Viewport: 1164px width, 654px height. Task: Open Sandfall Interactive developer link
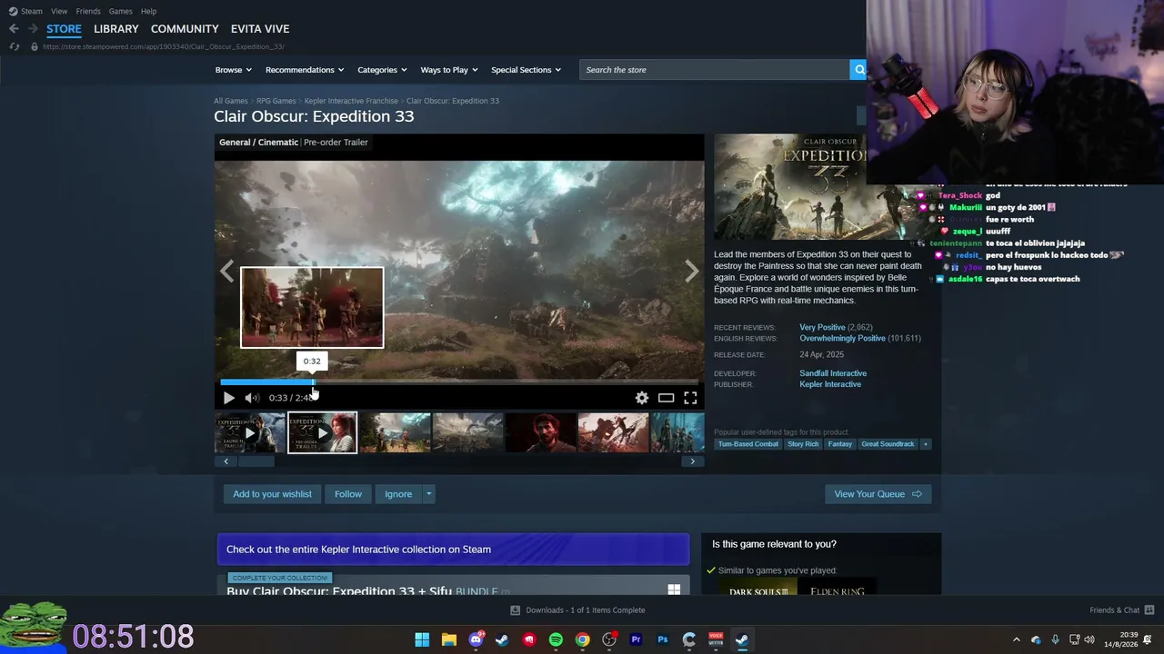coord(833,373)
